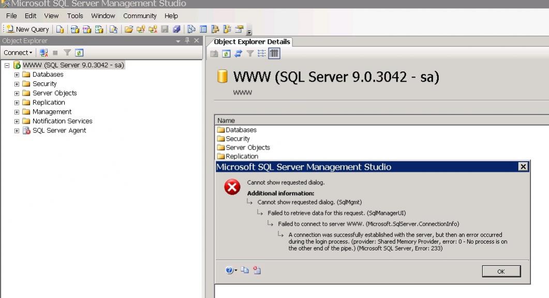Click the Up icon in Object Explorer Details
This screenshot has width=549, height=298.
[214, 54]
